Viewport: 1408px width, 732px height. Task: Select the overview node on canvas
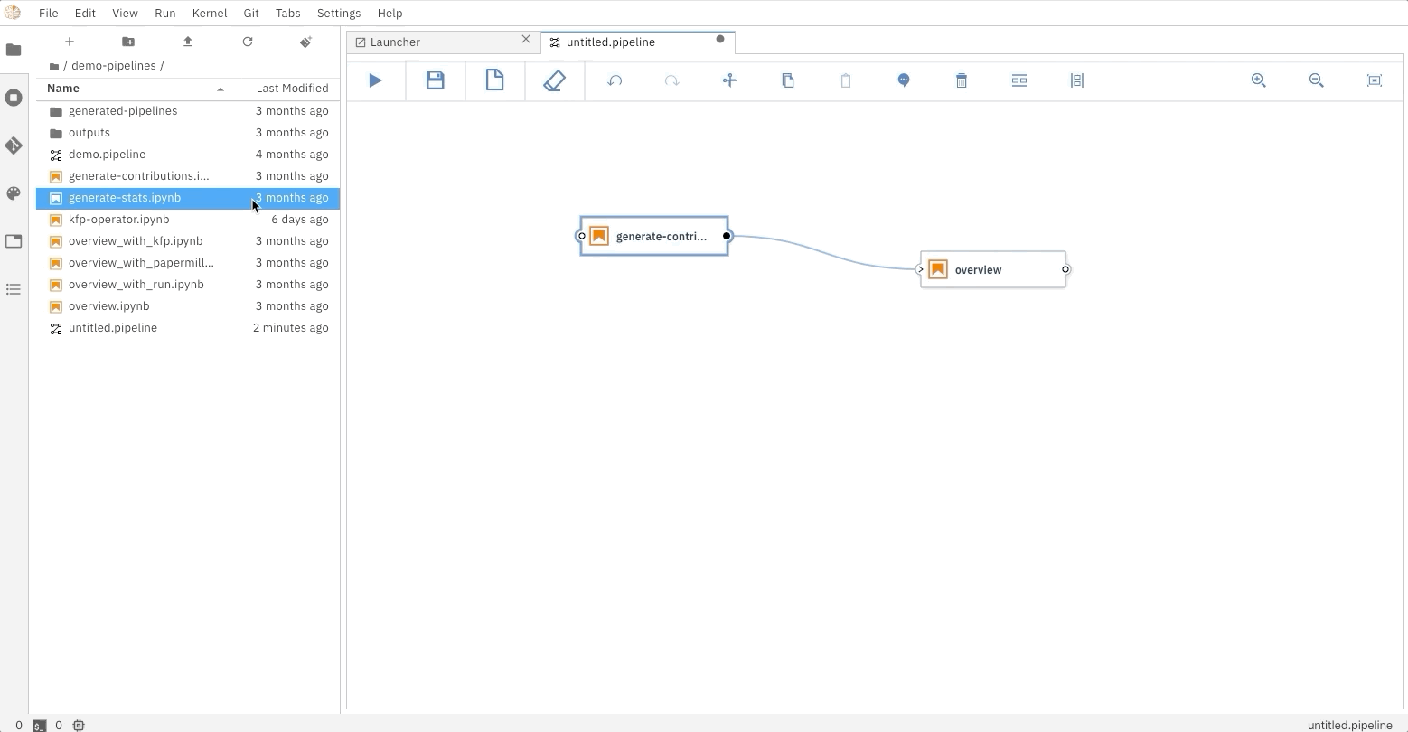(x=993, y=269)
